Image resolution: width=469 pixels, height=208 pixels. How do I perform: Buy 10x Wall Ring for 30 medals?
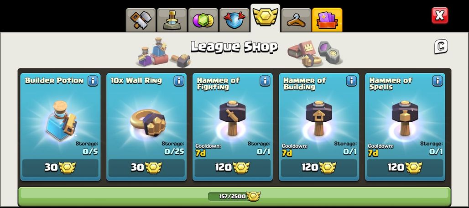[146, 168]
